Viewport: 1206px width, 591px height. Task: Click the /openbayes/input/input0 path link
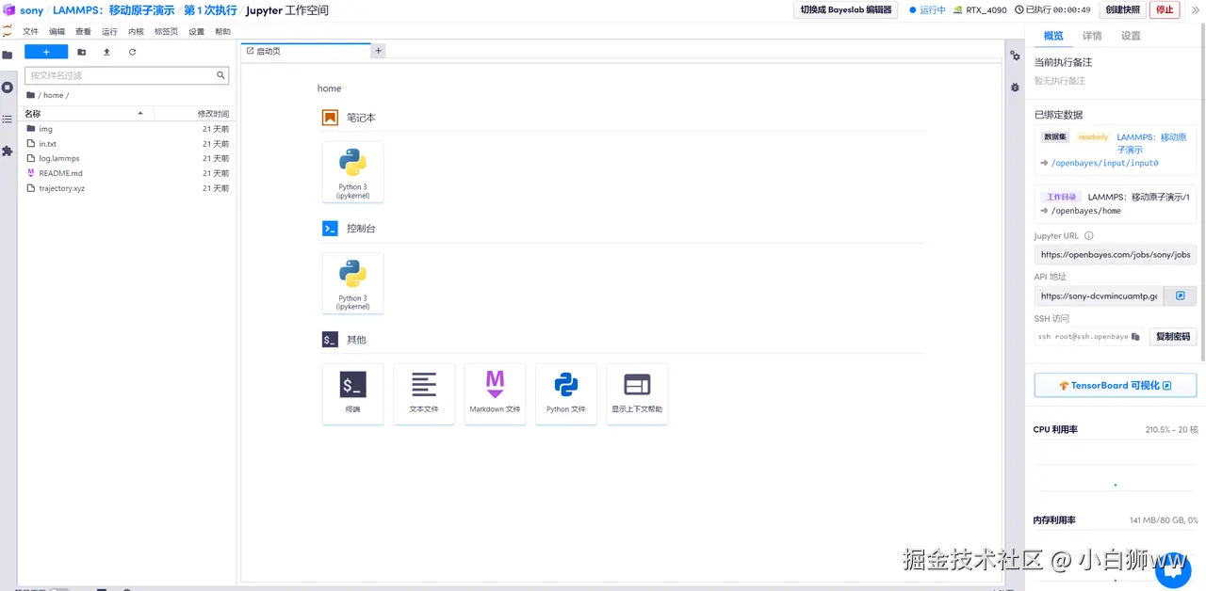1104,163
